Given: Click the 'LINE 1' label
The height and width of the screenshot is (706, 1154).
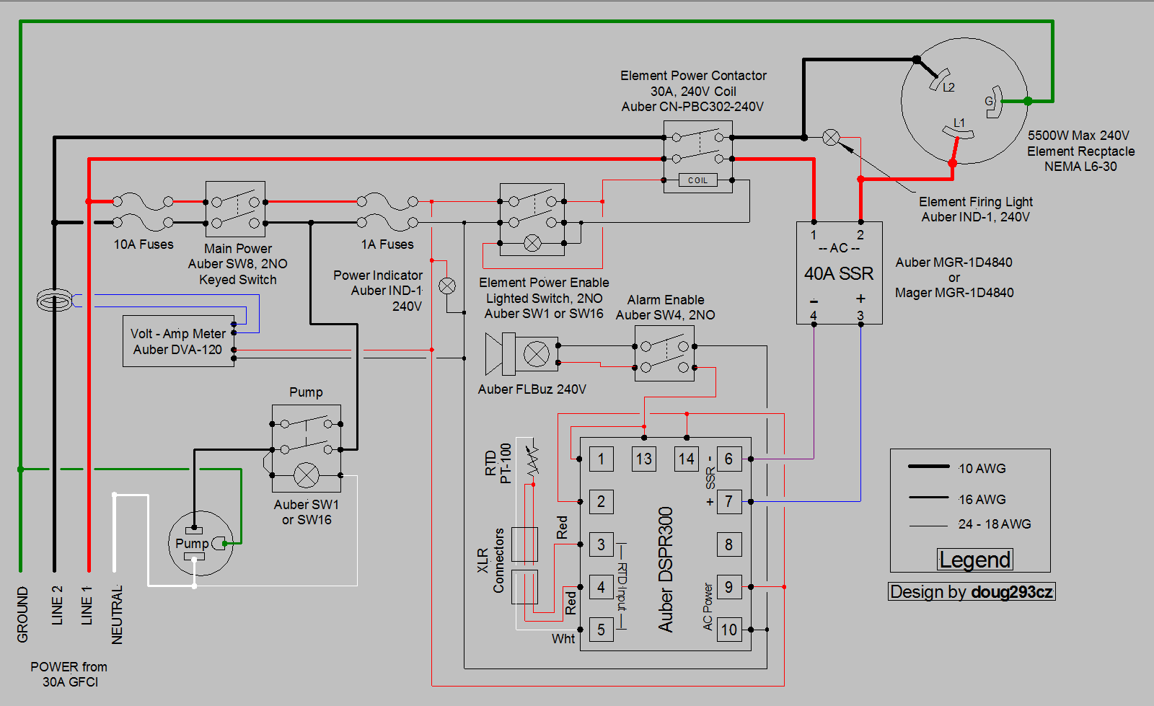Looking at the screenshot, I should coord(87,605).
